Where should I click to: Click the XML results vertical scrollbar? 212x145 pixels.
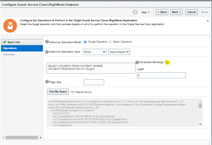[x=200, y=113]
